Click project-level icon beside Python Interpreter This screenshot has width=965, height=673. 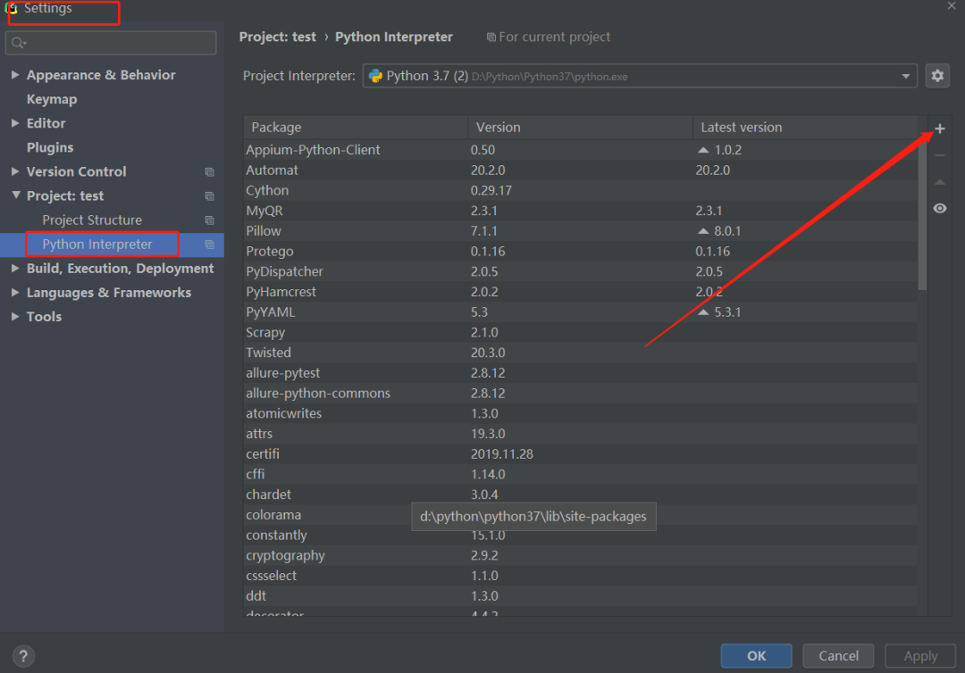pos(209,245)
